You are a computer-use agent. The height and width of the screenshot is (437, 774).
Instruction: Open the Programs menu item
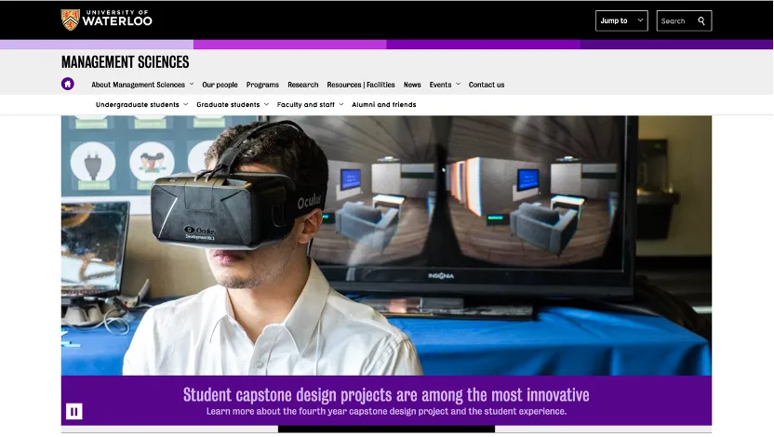tap(262, 85)
